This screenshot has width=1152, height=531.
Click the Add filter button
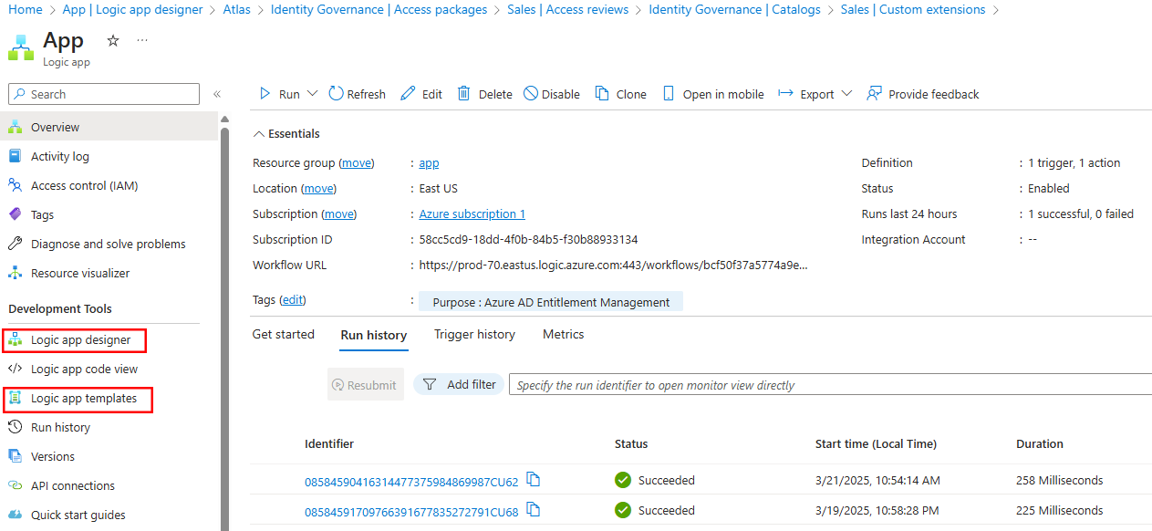point(459,385)
